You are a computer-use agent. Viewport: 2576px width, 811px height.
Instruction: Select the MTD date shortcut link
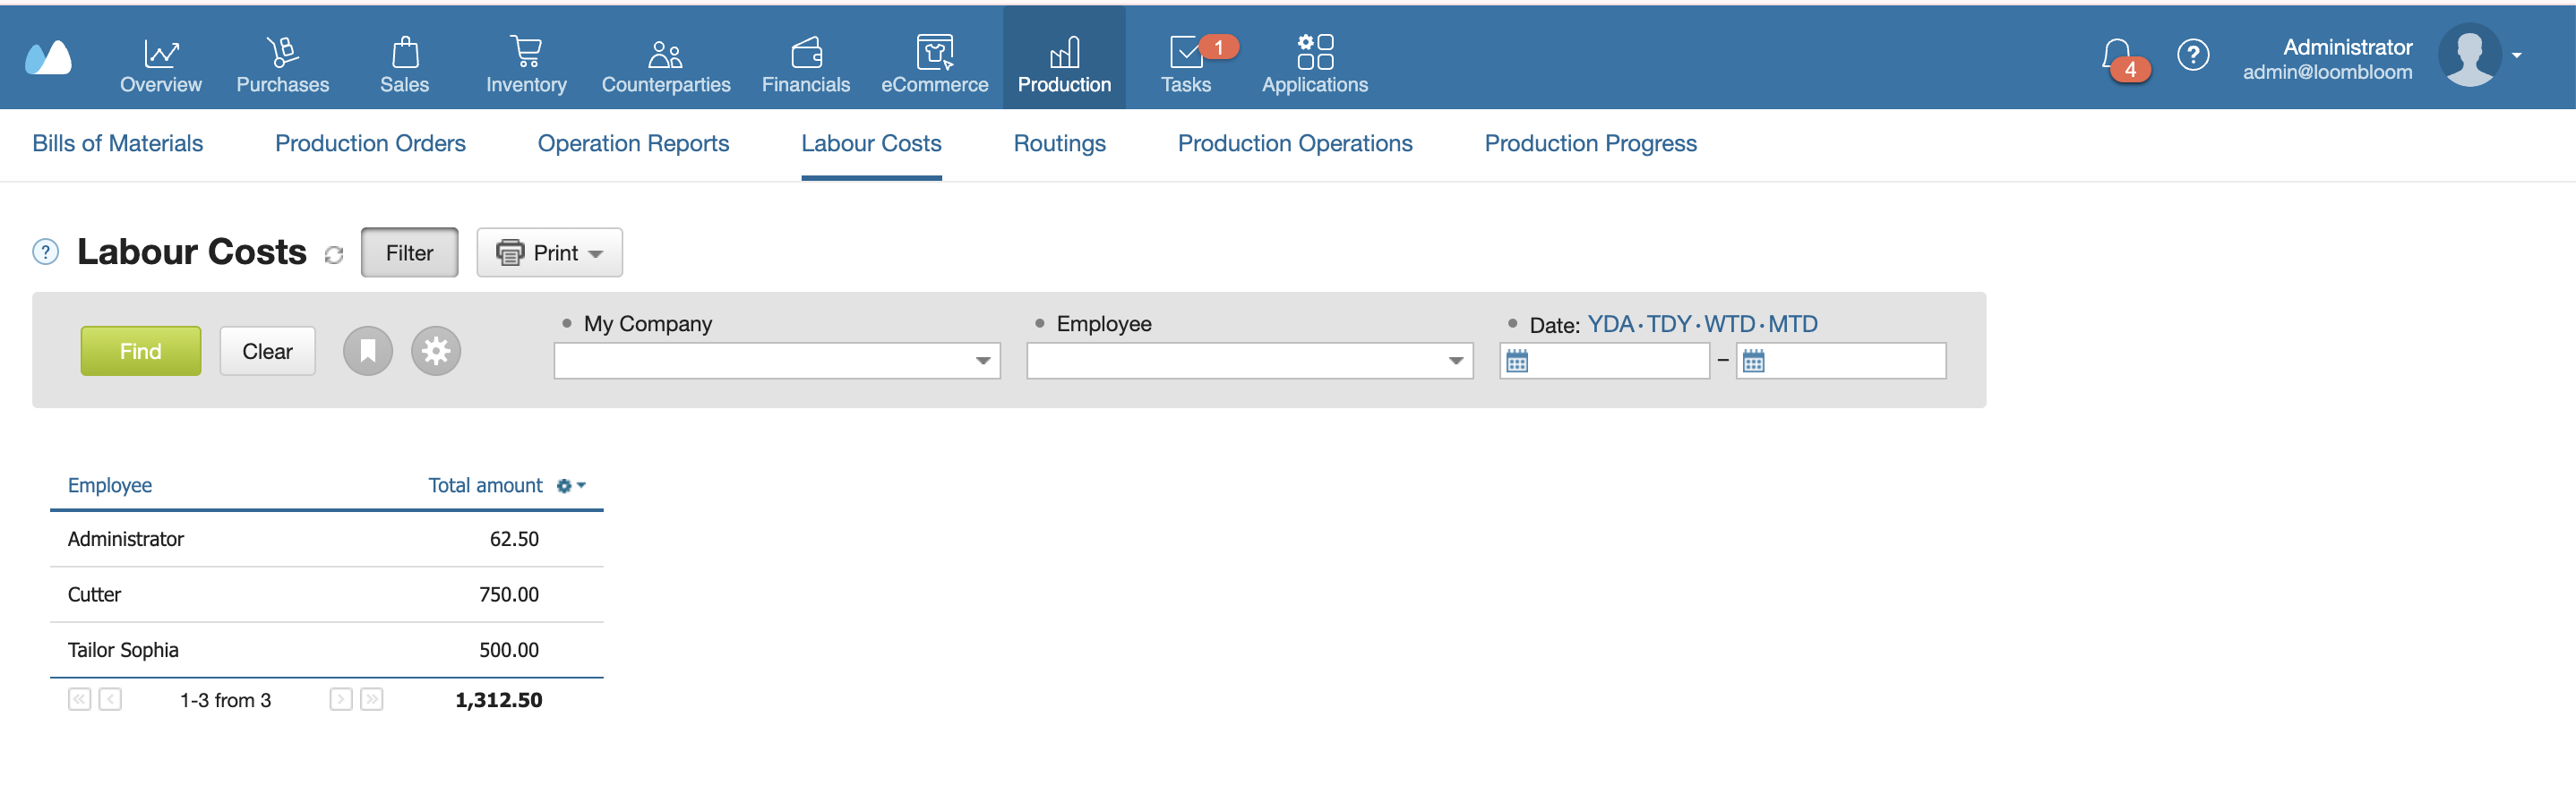point(1792,324)
